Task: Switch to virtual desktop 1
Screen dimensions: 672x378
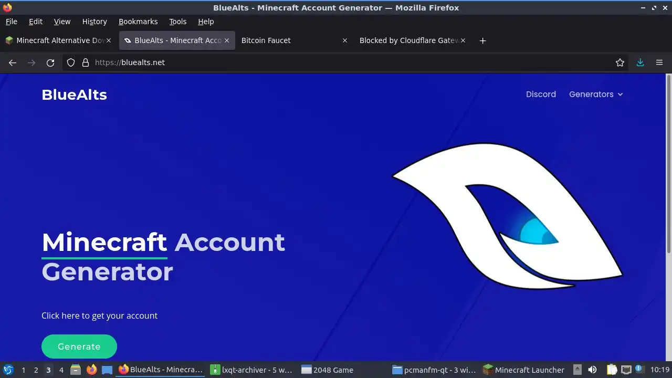Action: pyautogui.click(x=23, y=370)
